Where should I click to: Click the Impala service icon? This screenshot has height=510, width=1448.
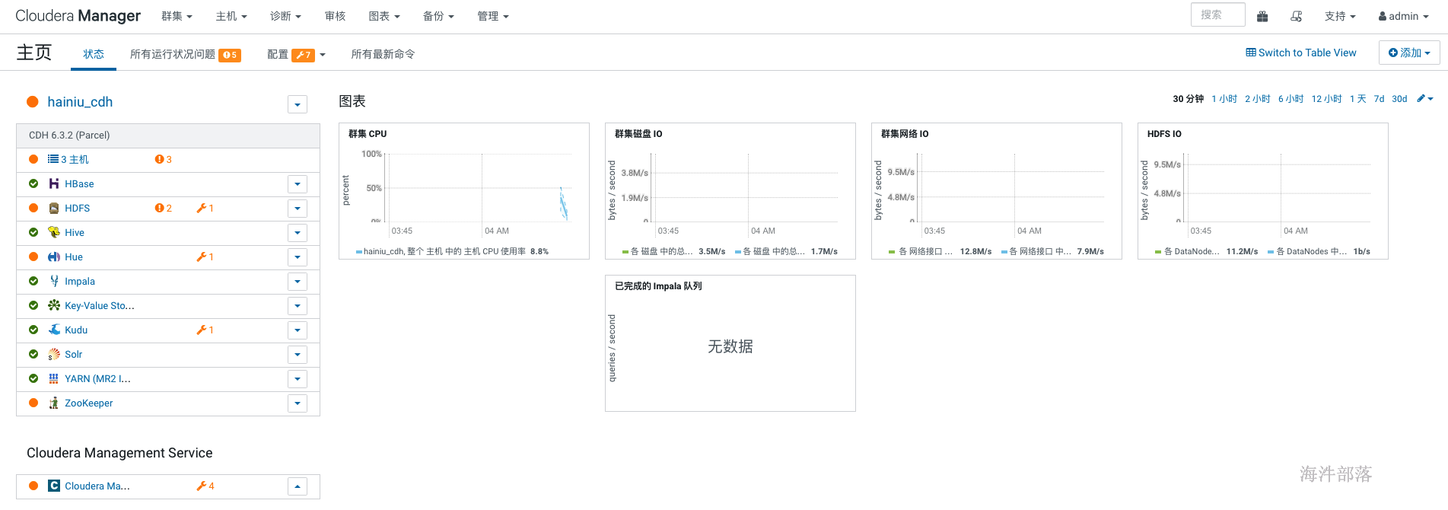click(54, 281)
